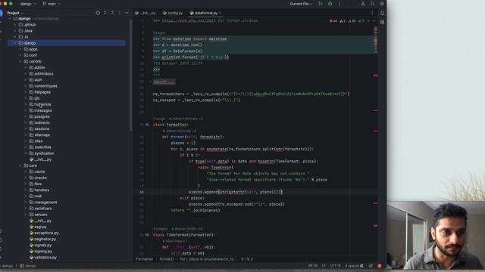
Task: Expand the management folder
Action: click(26, 202)
